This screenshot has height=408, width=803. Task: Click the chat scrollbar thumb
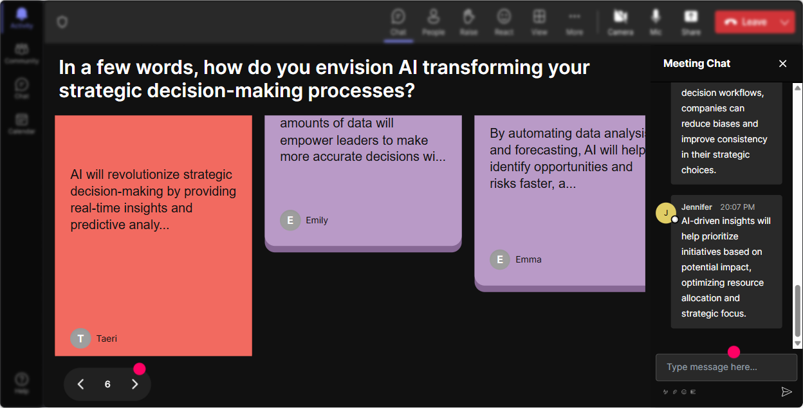pos(798,311)
